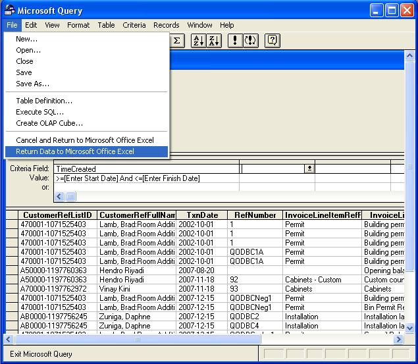Screen dimensions: 418x364
Task: Click the QODBC4 reference number cell
Action: (x=255, y=326)
